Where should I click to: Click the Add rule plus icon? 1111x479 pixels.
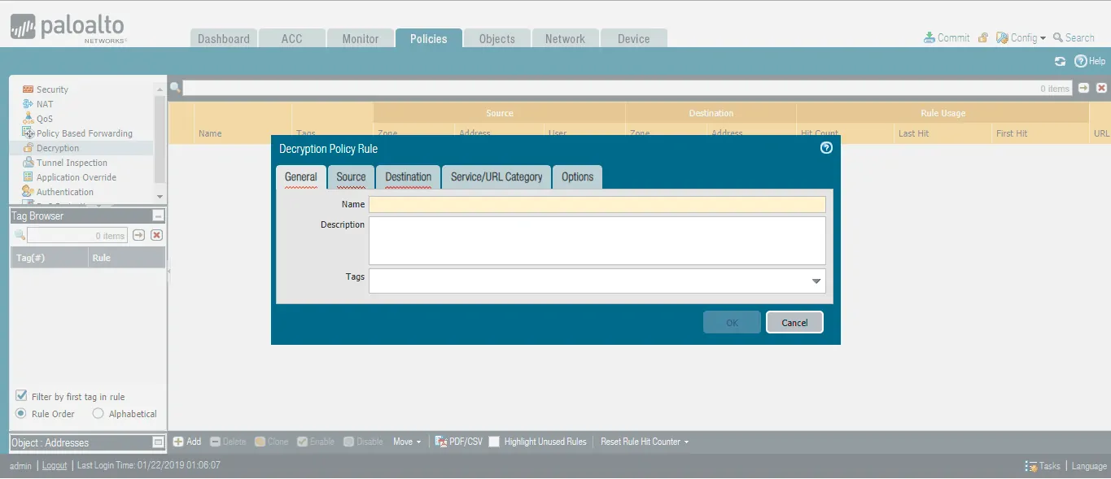(x=178, y=442)
